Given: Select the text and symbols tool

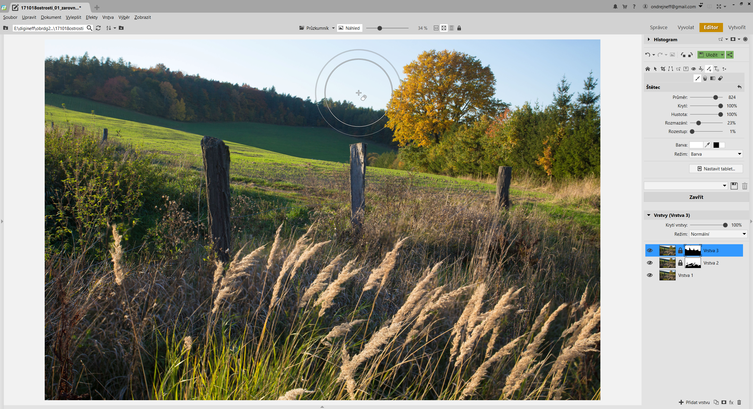Looking at the screenshot, I should coord(716,69).
